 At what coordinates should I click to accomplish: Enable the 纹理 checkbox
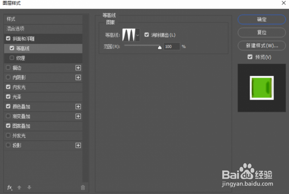(x=12, y=58)
